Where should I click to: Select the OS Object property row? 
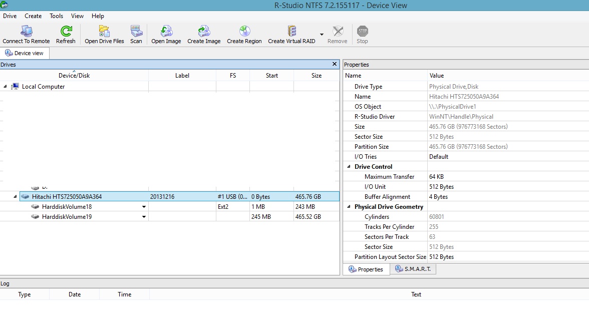coord(466,107)
